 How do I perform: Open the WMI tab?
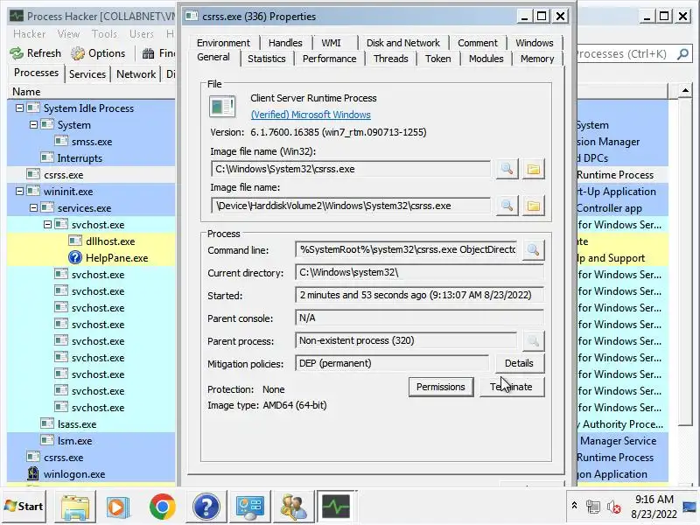[331, 43]
